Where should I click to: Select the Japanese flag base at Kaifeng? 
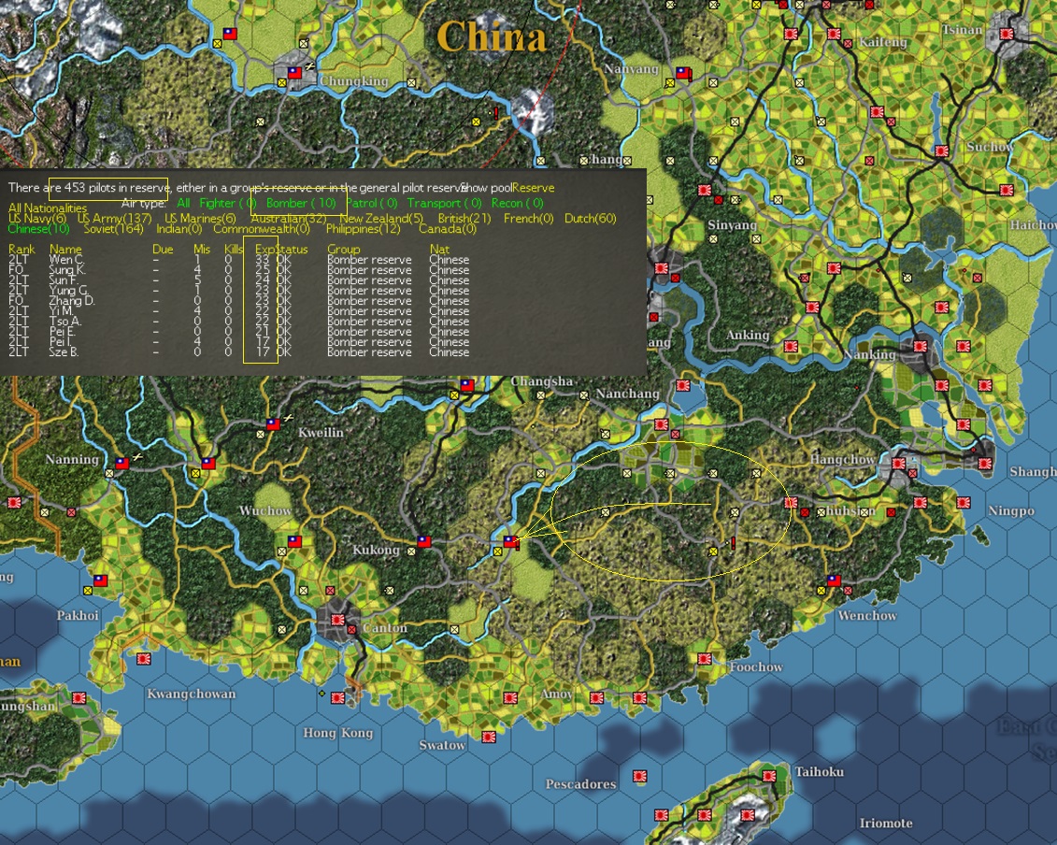834,34
